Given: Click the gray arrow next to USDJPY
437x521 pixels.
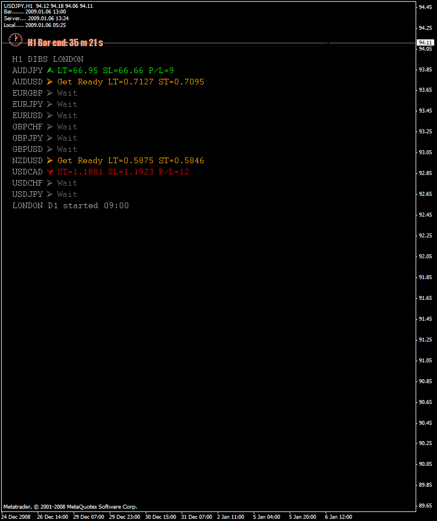Looking at the screenshot, I should tap(50, 194).
